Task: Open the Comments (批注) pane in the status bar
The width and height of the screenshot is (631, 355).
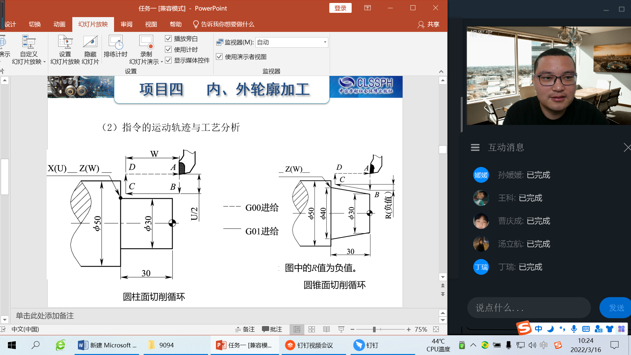Action: click(272, 329)
